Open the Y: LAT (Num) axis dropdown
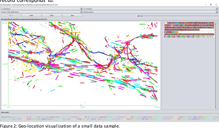Screen dimensions: 219x128 [151, 9]
